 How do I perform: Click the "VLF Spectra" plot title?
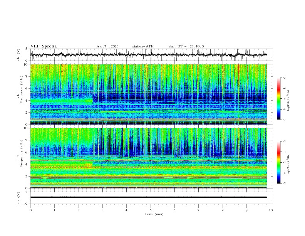pos(44,46)
